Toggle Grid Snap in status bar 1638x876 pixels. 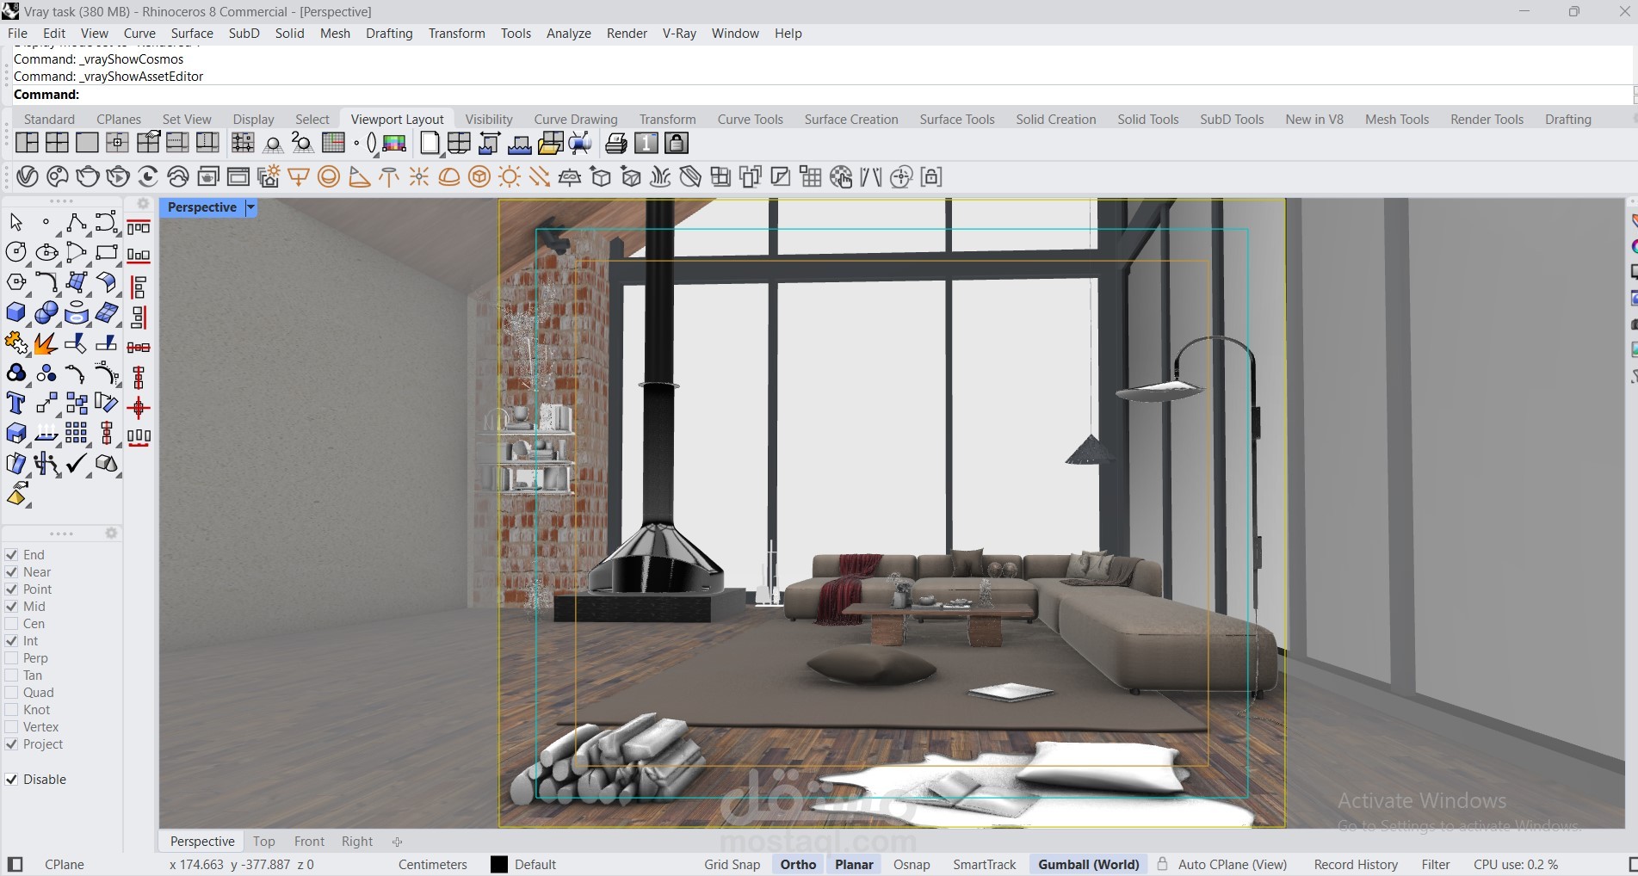coord(732,865)
